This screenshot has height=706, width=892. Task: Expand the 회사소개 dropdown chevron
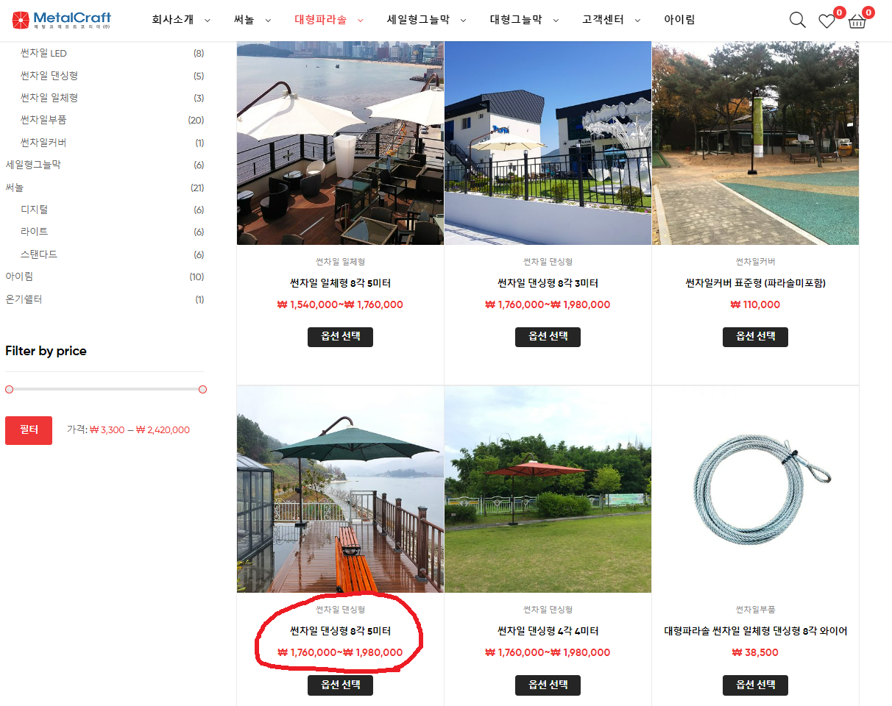(207, 21)
